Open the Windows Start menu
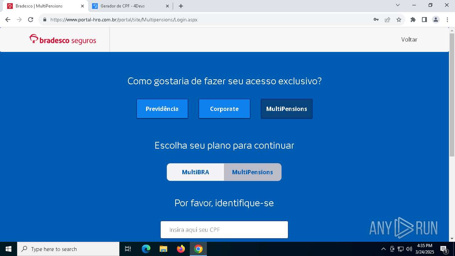The height and width of the screenshot is (256, 455). [9, 249]
